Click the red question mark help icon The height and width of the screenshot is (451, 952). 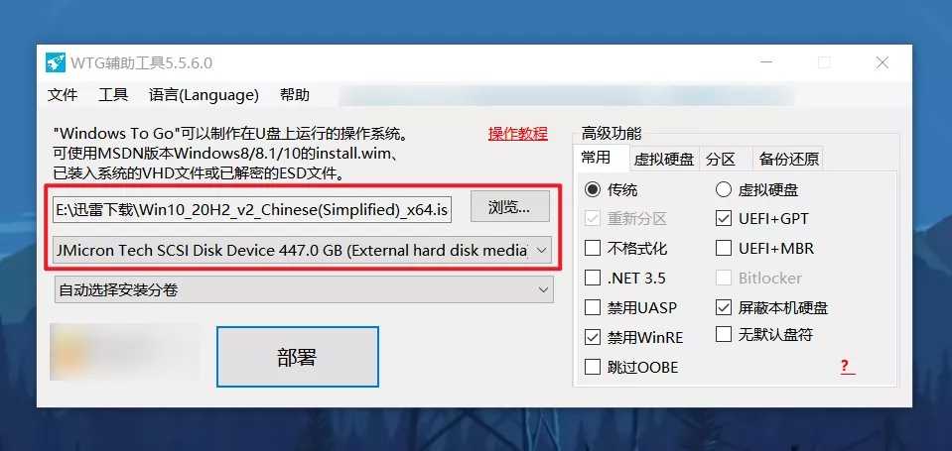click(847, 367)
